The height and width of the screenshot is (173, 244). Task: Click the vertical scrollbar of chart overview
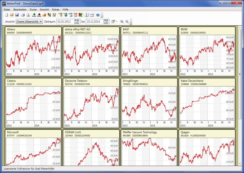pyautogui.click(x=240, y=91)
